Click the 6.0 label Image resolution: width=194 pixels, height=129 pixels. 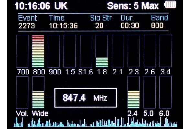point(164,114)
